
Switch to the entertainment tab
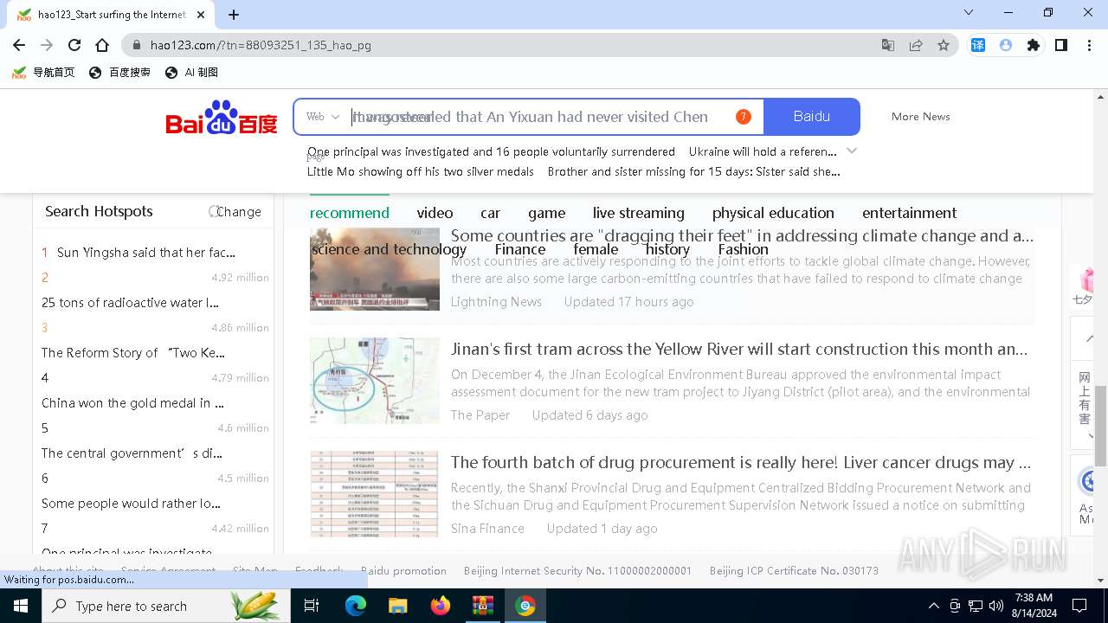click(x=910, y=213)
